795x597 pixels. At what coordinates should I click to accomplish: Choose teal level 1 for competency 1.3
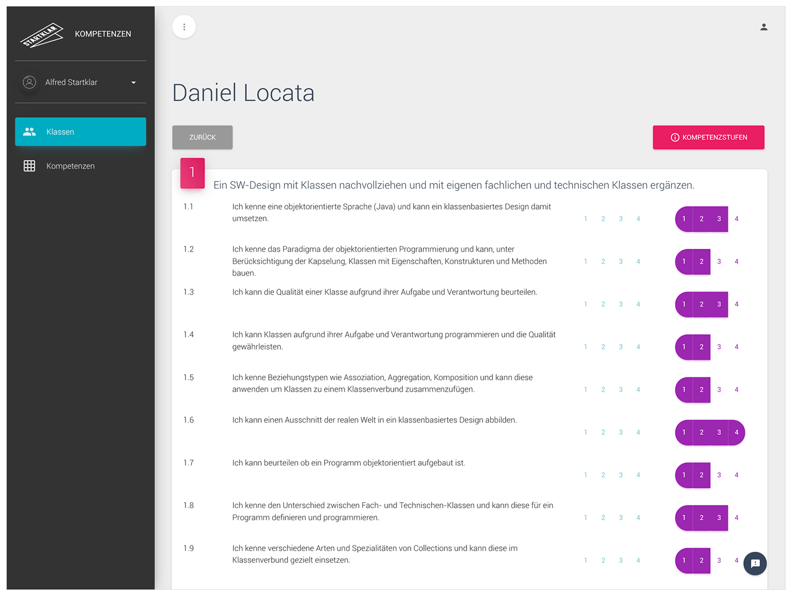[585, 305]
